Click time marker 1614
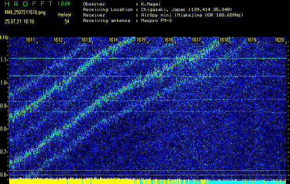Screen dimensions: 290x184 (113, 40)
